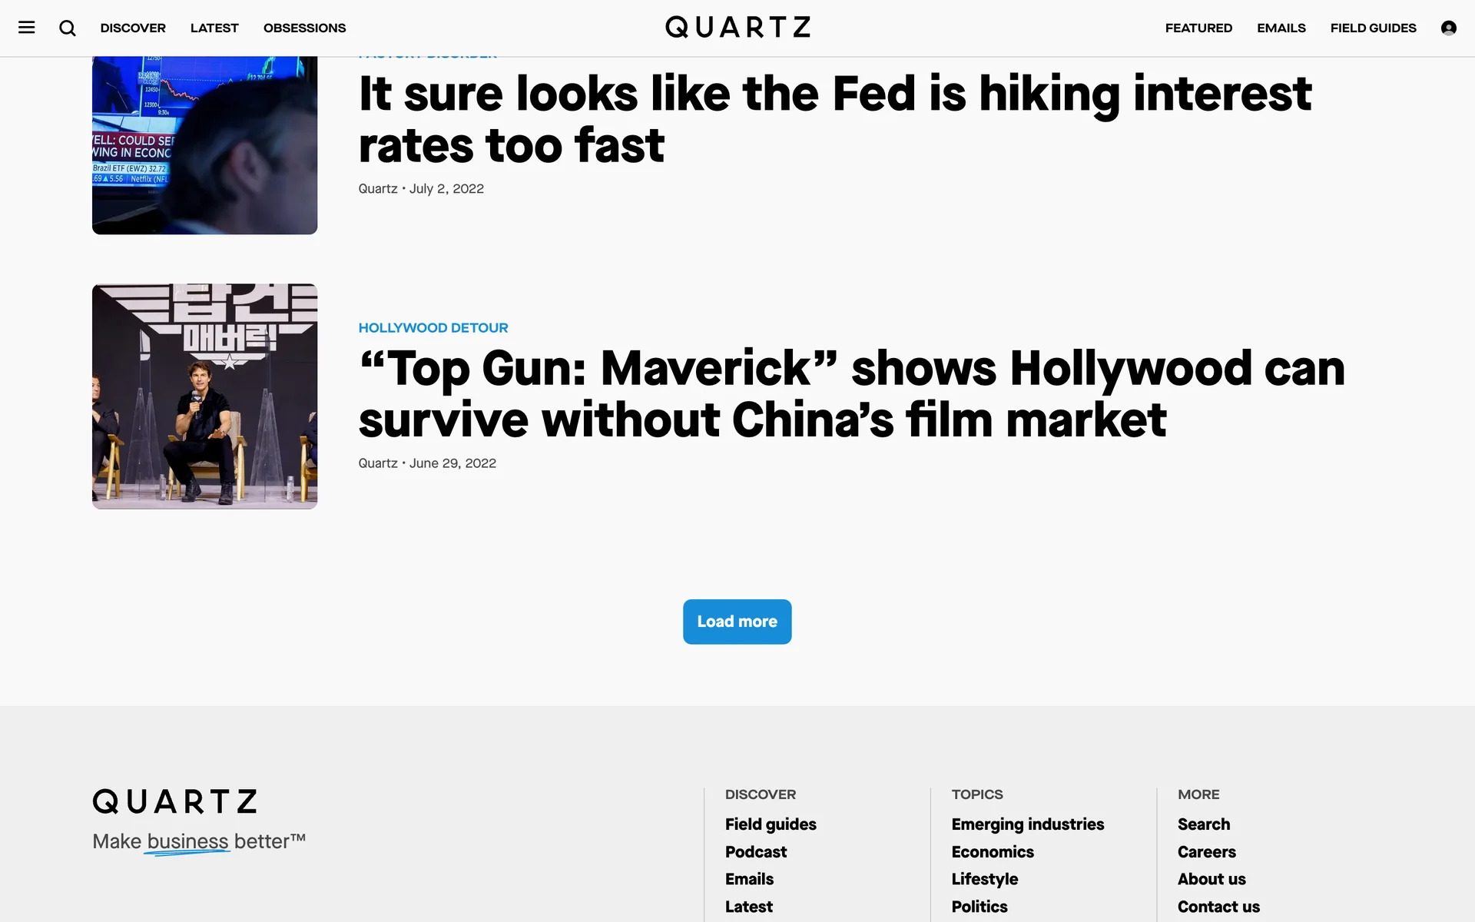Click the stock ticker screen thumbnail
This screenshot has width=1475, height=922.
(x=204, y=144)
